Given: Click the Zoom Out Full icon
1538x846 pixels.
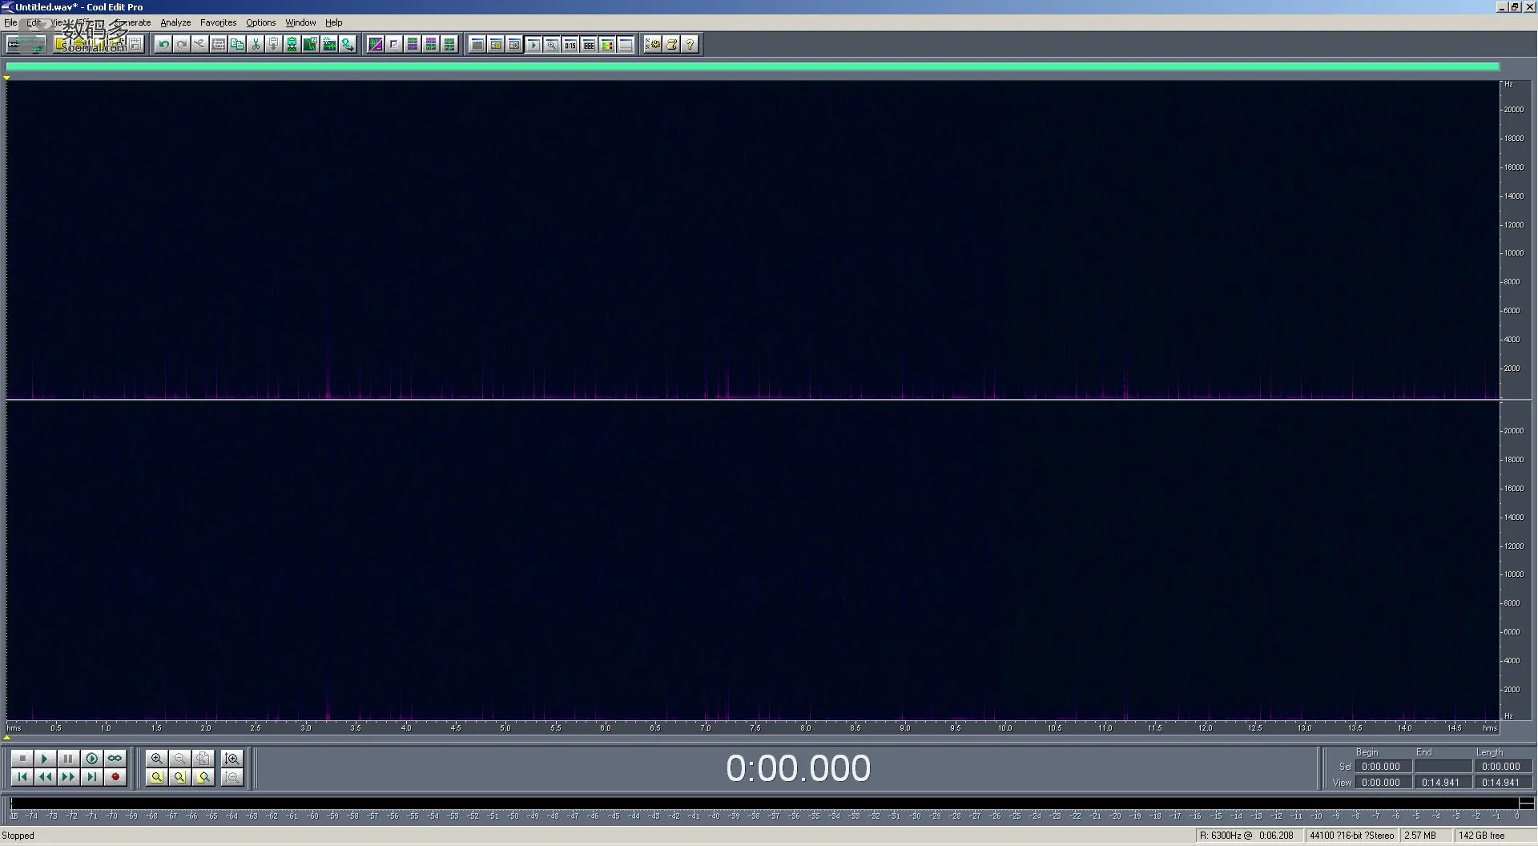Looking at the screenshot, I should tap(203, 758).
